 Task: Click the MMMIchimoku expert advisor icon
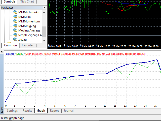pyautogui.click(x=15, y=12)
